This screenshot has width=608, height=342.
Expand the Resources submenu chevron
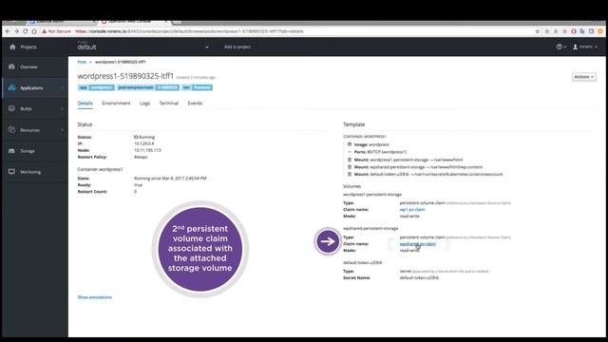(63, 130)
